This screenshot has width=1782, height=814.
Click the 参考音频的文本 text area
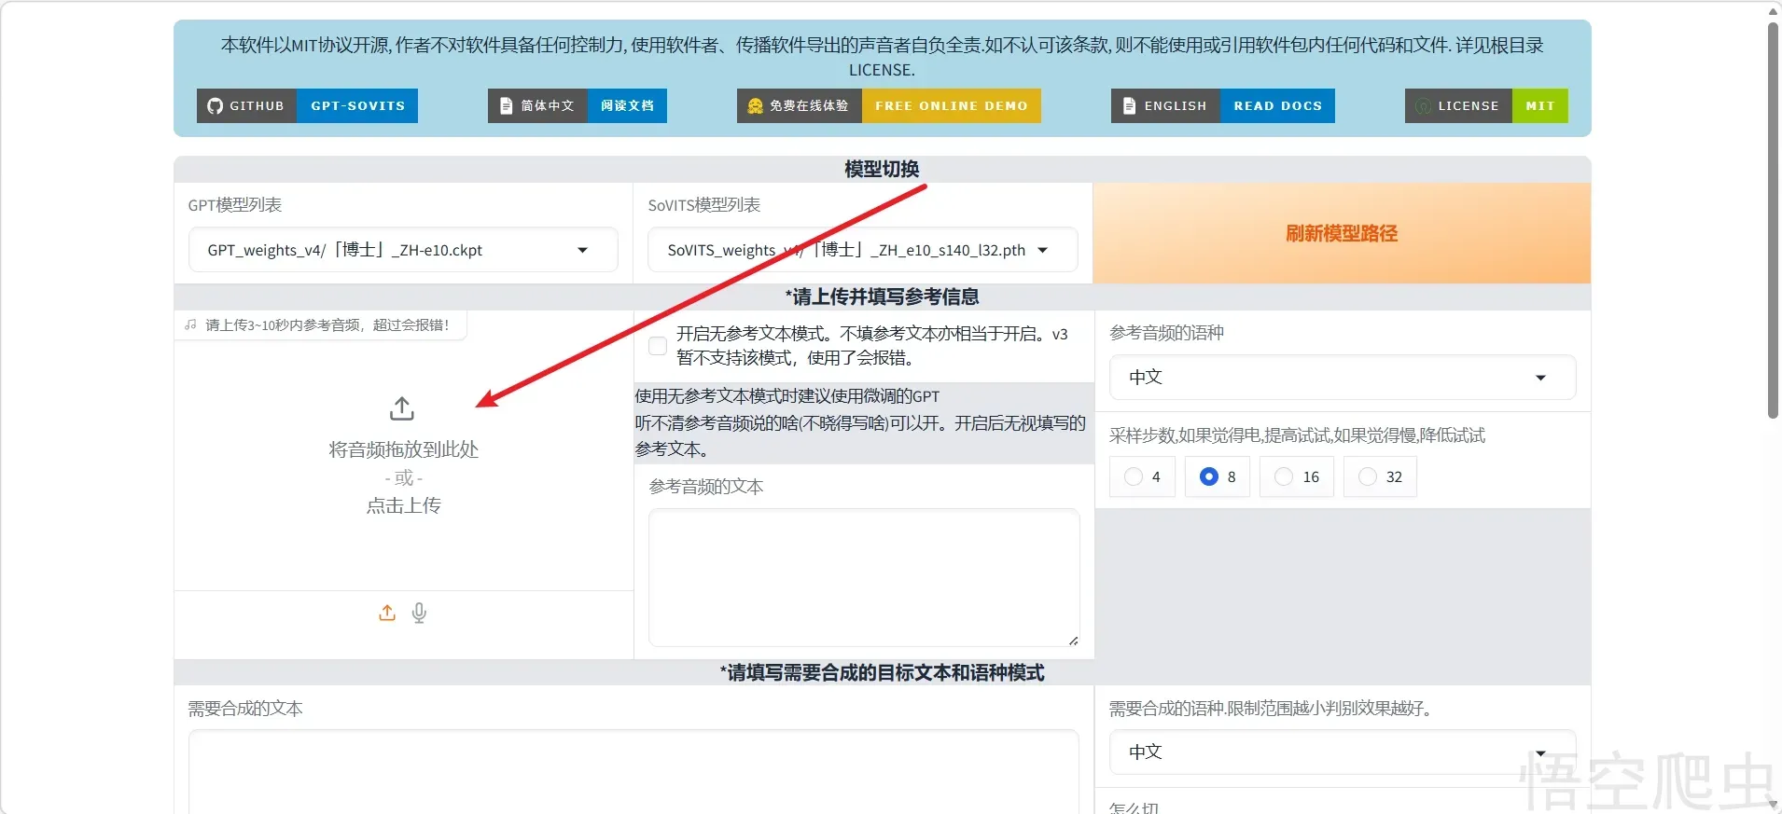[864, 577]
